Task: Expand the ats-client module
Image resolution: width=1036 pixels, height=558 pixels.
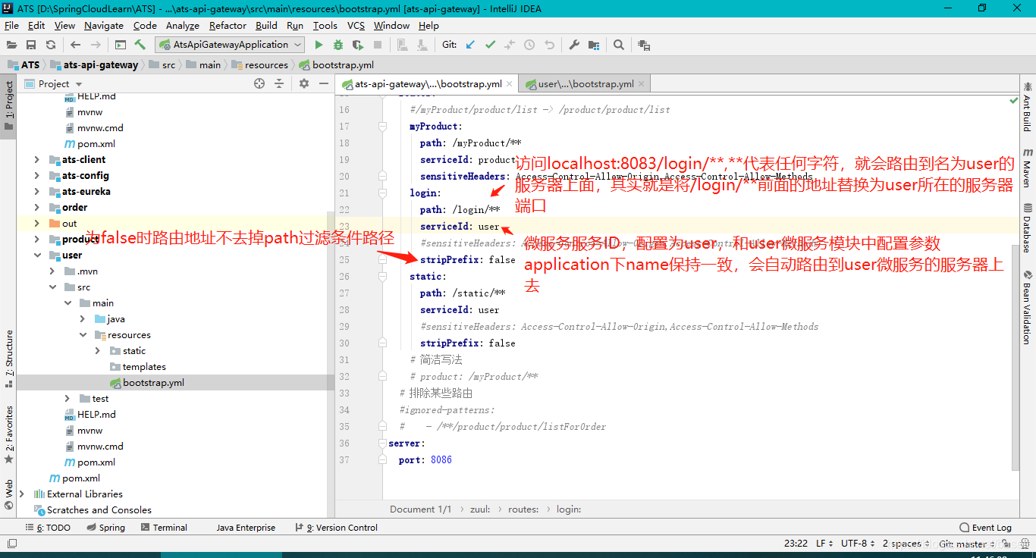Action: pyautogui.click(x=36, y=159)
